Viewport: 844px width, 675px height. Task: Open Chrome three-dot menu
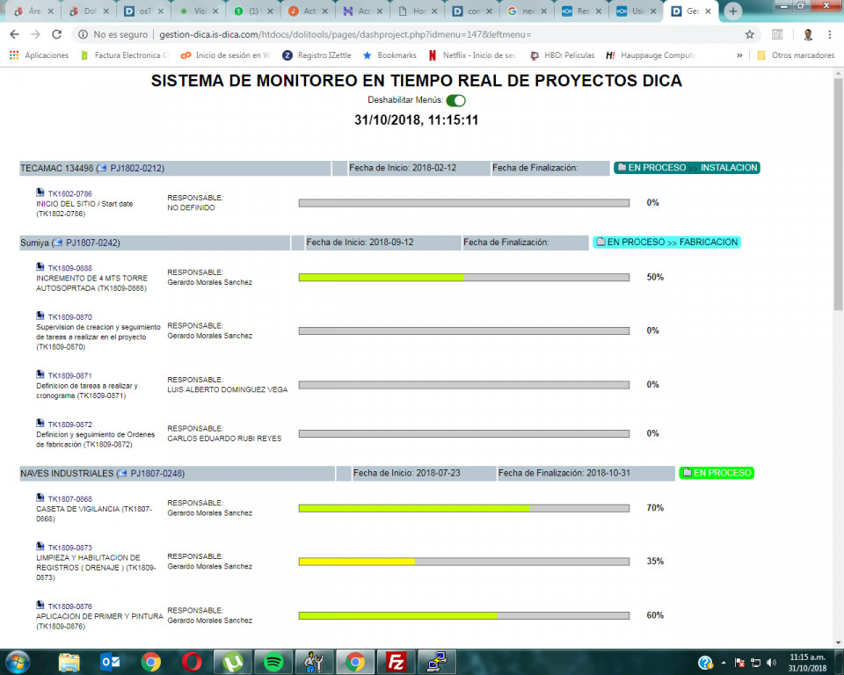[x=829, y=34]
